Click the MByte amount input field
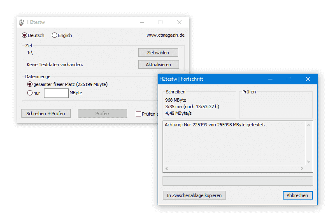The height and width of the screenshot is (223, 328). point(56,93)
